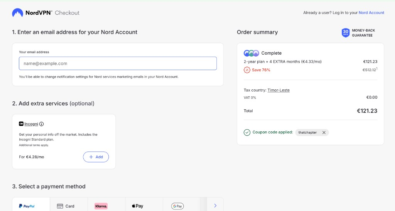Click the total amount €121.23
This screenshot has height=211, width=395.
367,111
